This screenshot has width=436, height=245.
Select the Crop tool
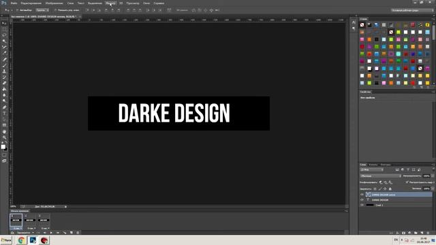tap(4, 47)
